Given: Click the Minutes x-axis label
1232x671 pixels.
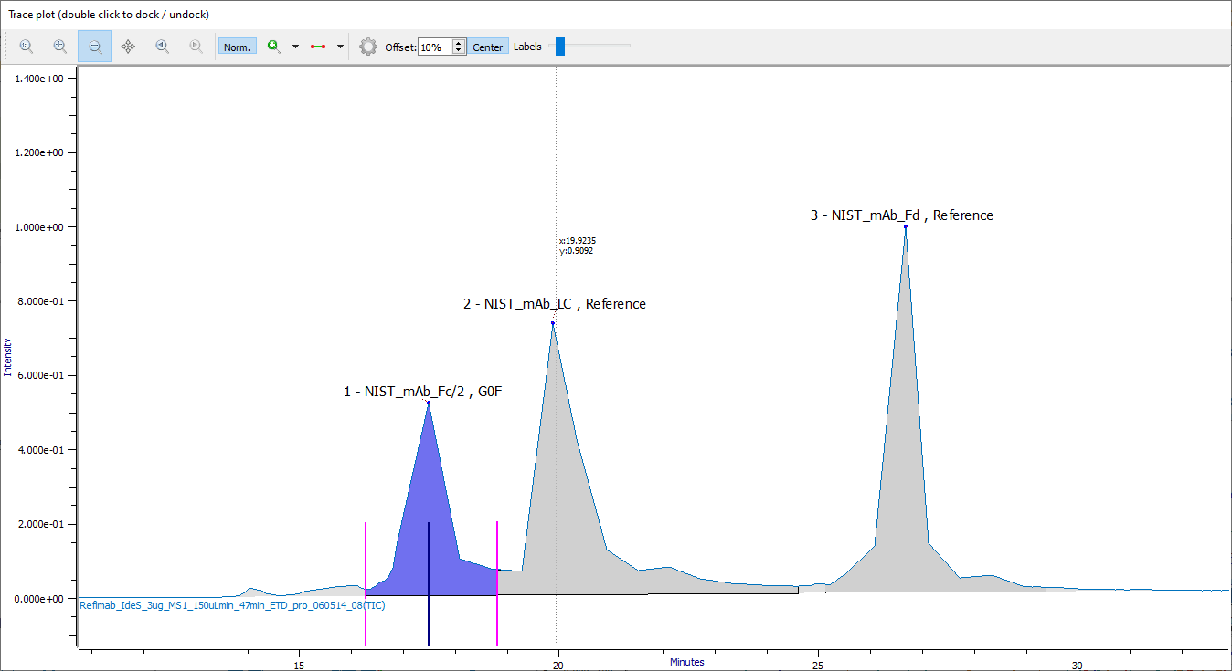Looking at the screenshot, I should coord(687,662).
